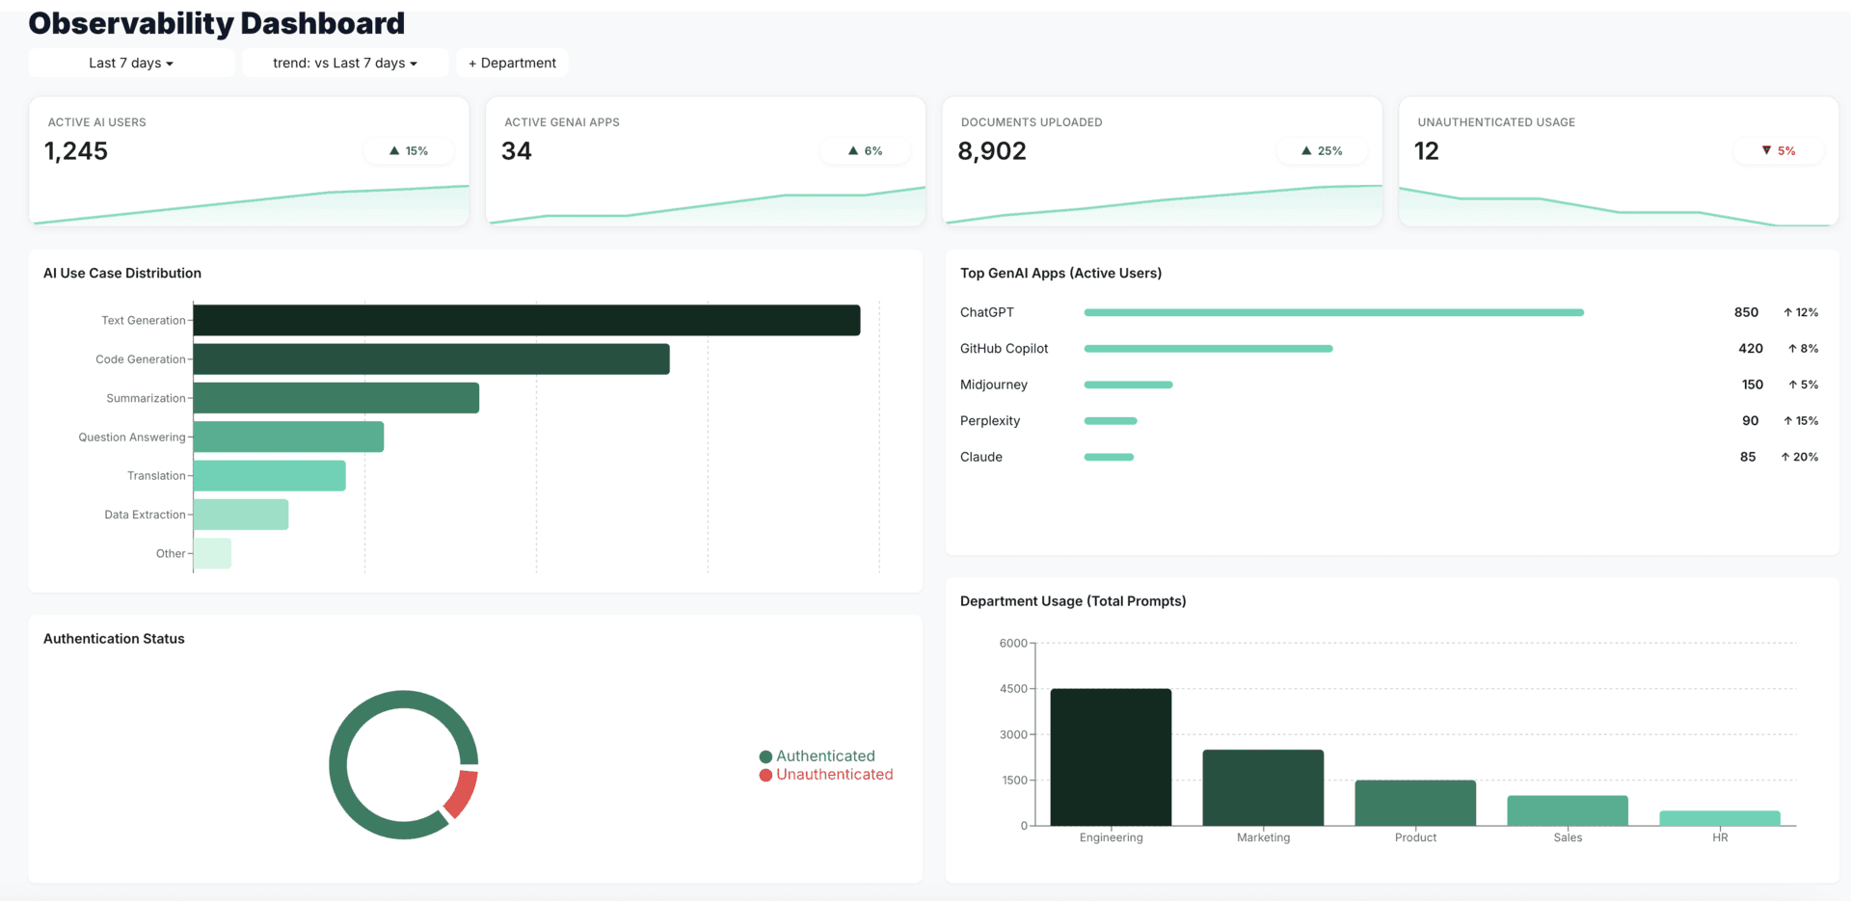Click the 25% increase indicator on Documents Uploaded

[x=1321, y=150]
